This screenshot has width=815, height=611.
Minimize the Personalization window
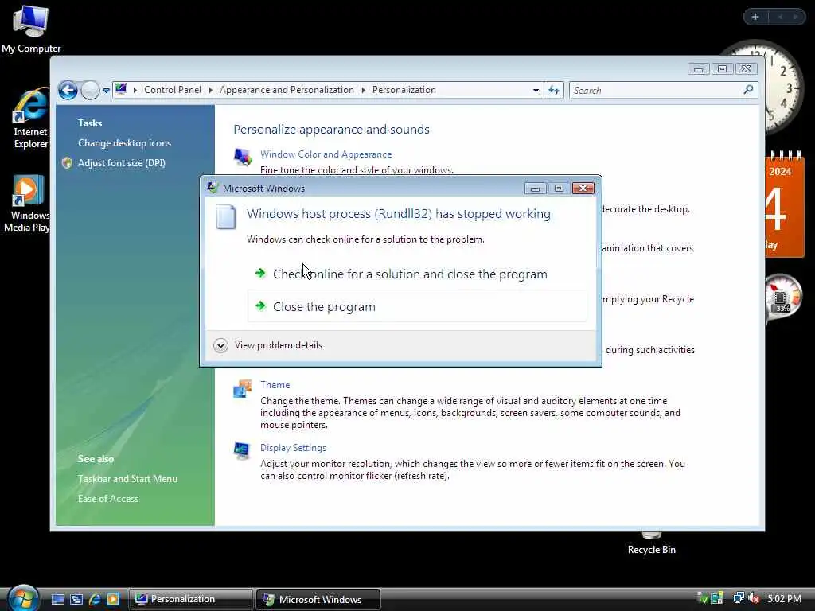click(698, 69)
